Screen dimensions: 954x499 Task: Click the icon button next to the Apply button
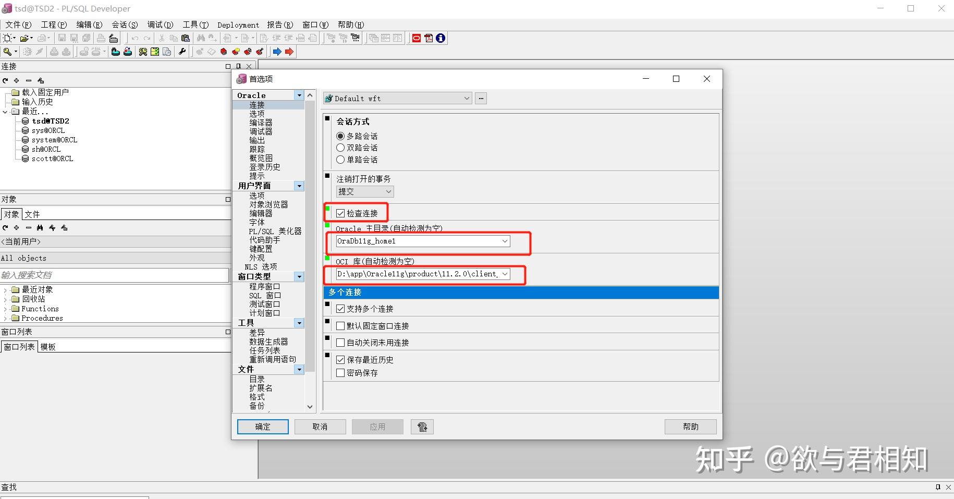click(422, 427)
